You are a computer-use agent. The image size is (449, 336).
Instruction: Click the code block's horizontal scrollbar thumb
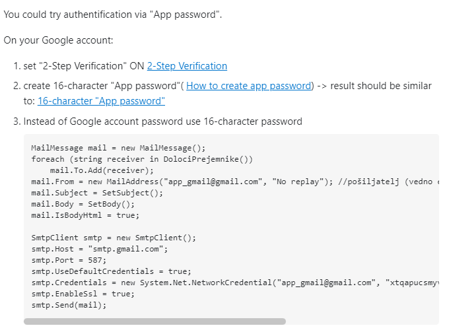point(155,321)
